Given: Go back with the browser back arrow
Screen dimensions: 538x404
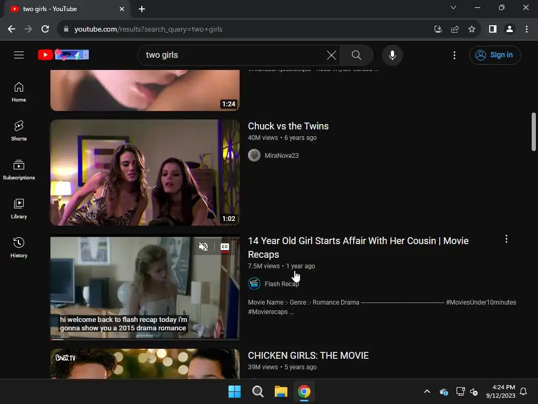Looking at the screenshot, I should (x=12, y=29).
